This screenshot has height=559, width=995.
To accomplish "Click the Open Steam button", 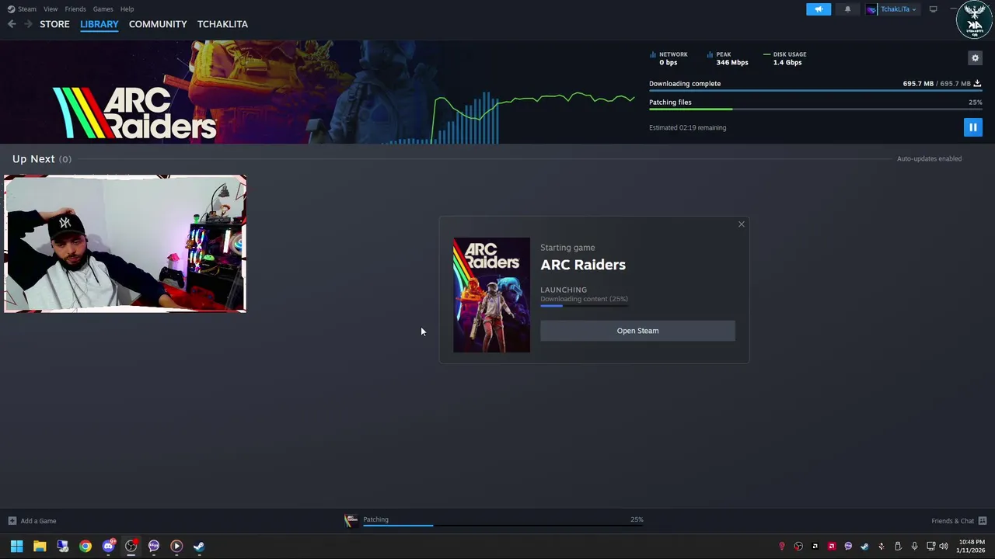I will tap(637, 331).
